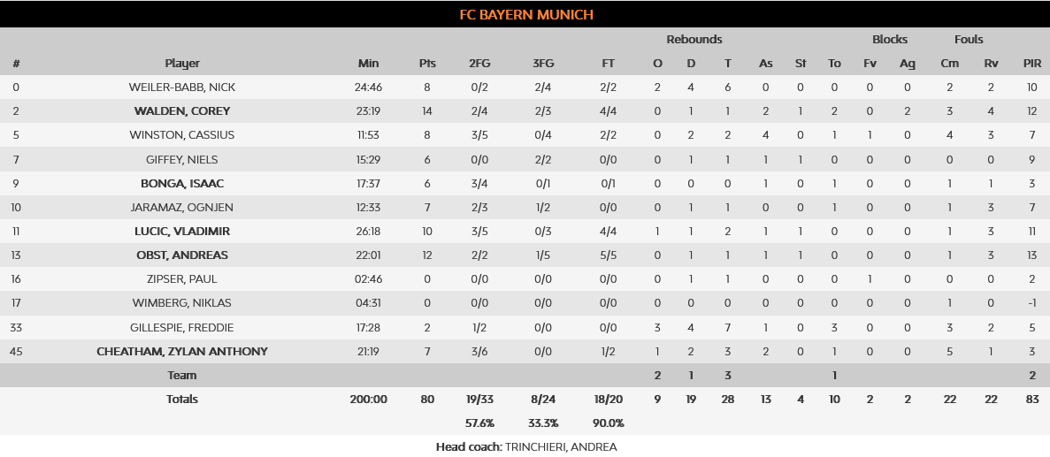
Task: Click the PIR column header
Action: 1031,64
